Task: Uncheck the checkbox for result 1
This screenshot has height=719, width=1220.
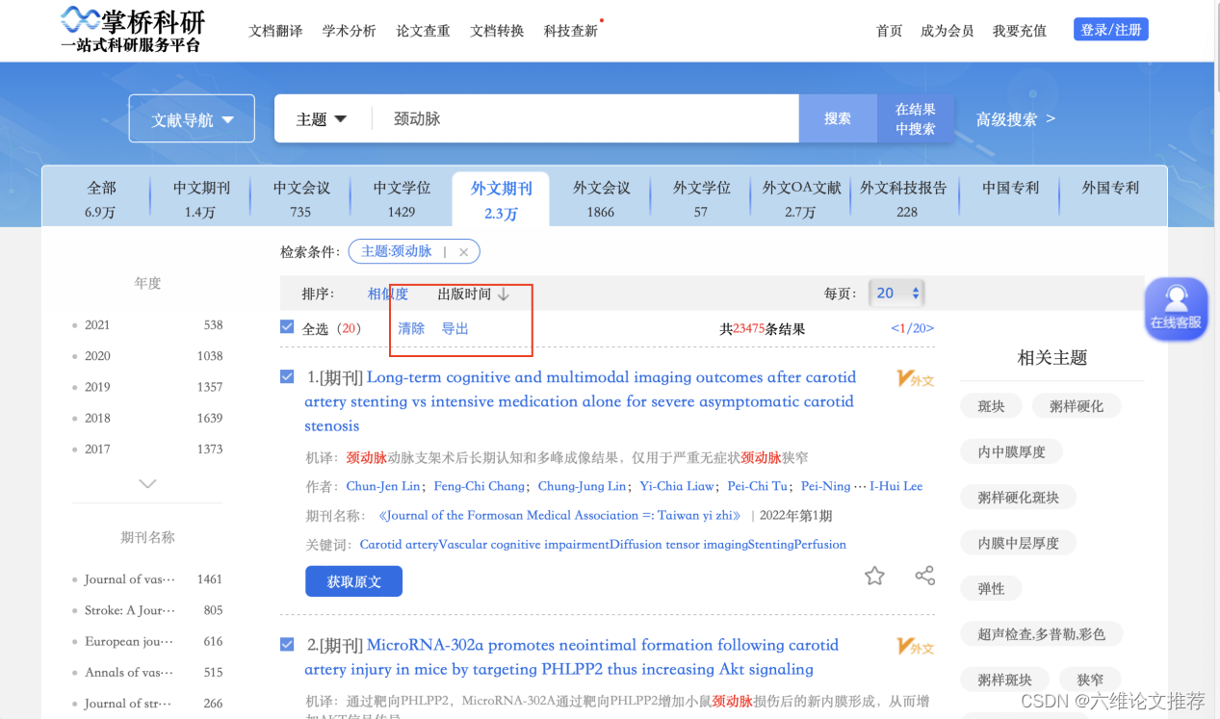Action: click(287, 376)
